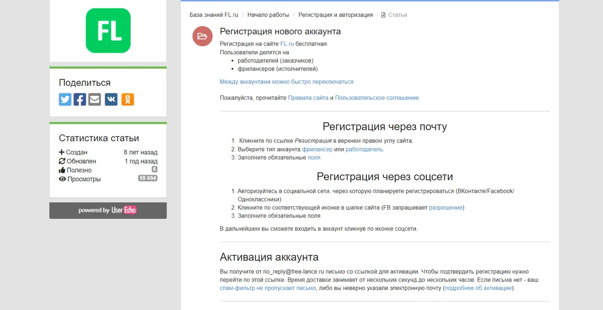Click the thumbs-up Полезно icon
Image resolution: width=603 pixels, height=310 pixels.
tap(62, 170)
